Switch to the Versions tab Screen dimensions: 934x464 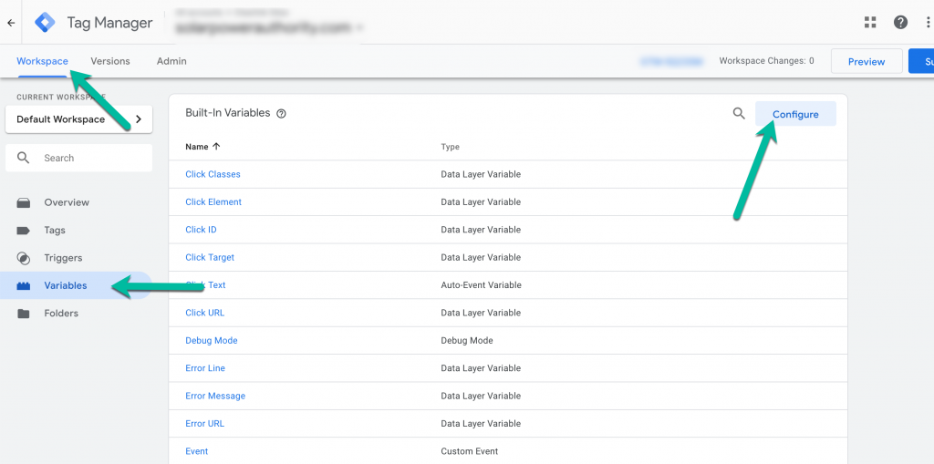[x=110, y=61]
